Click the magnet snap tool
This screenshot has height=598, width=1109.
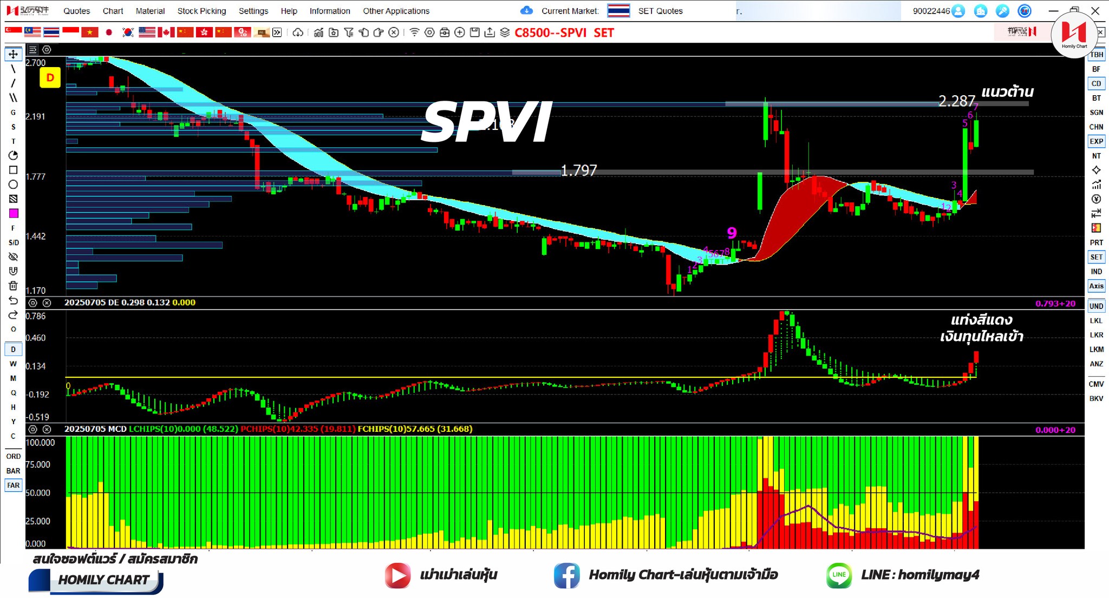click(13, 271)
